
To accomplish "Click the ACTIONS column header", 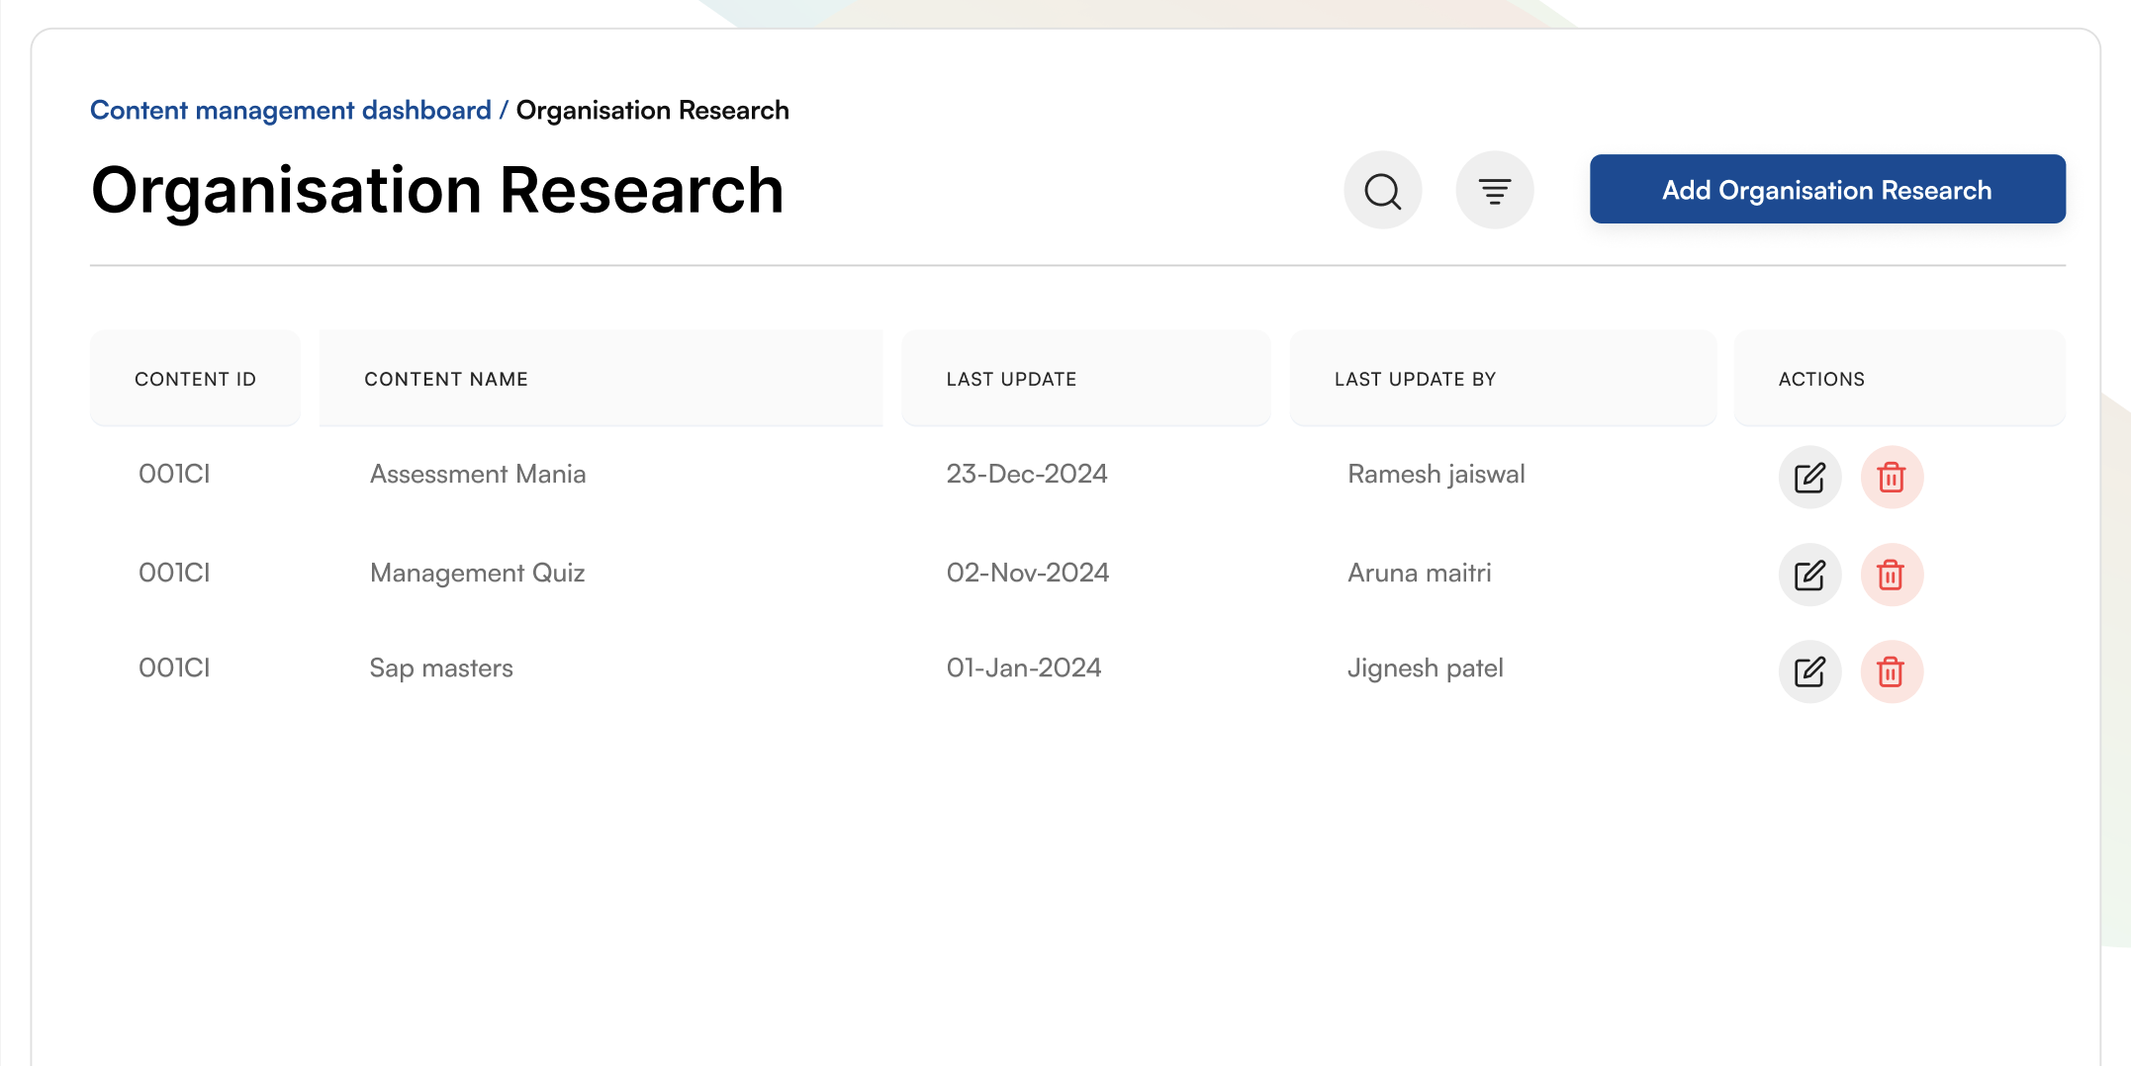I will 1821,379.
